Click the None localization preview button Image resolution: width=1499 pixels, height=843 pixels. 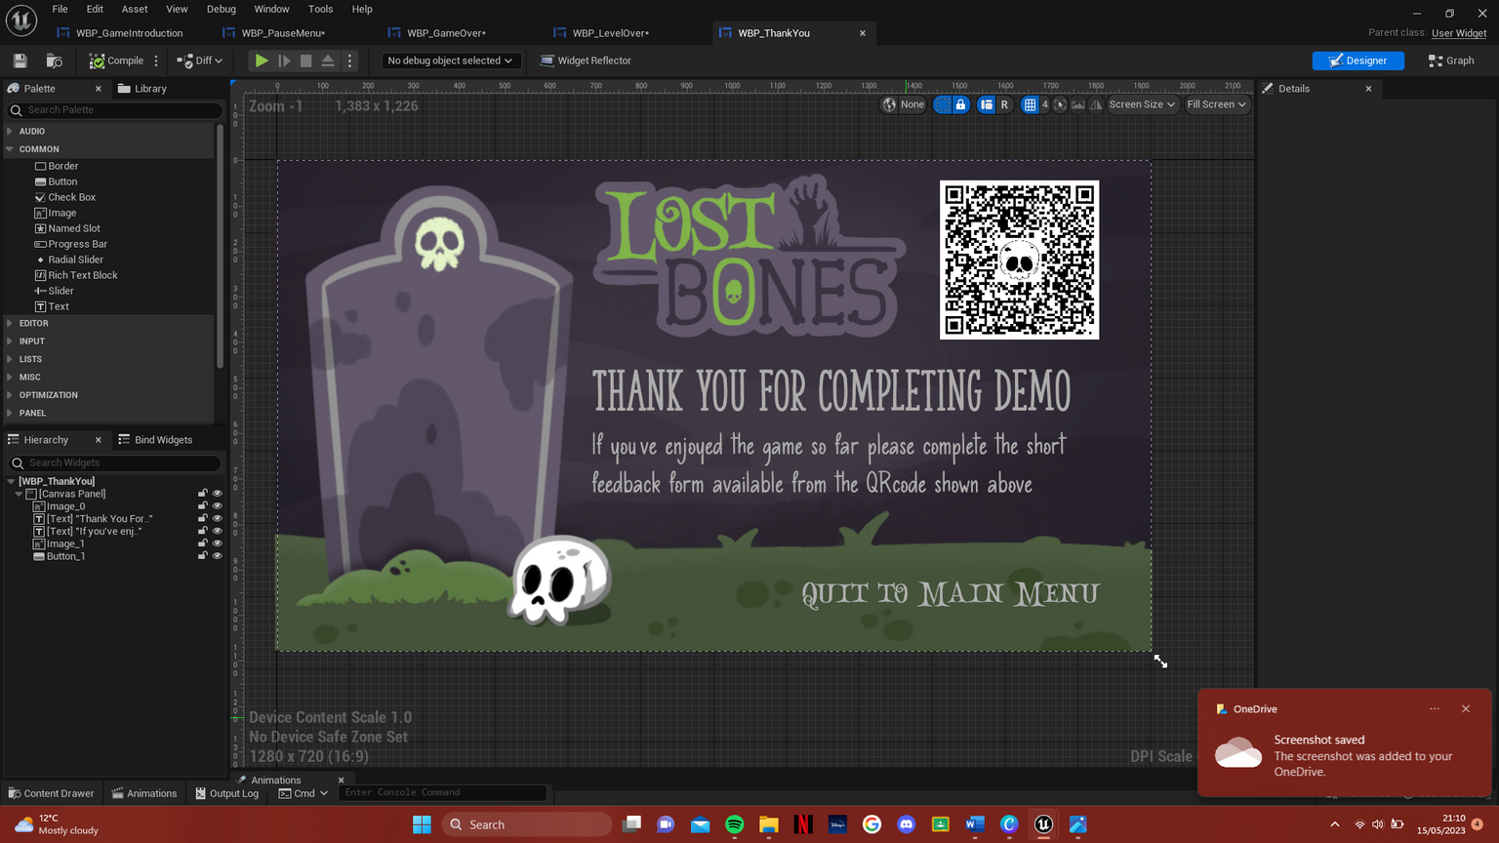pyautogui.click(x=912, y=104)
